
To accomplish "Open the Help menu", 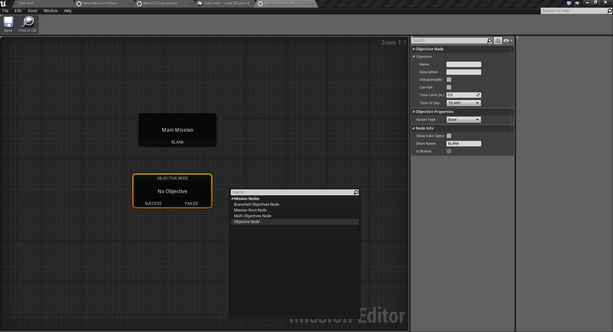I will (67, 11).
